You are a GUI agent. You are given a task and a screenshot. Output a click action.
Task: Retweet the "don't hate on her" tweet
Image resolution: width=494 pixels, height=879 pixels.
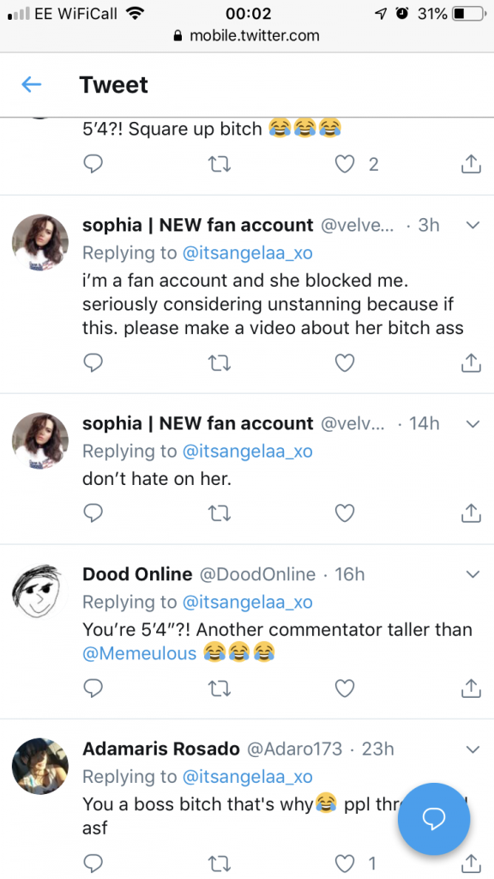[219, 513]
